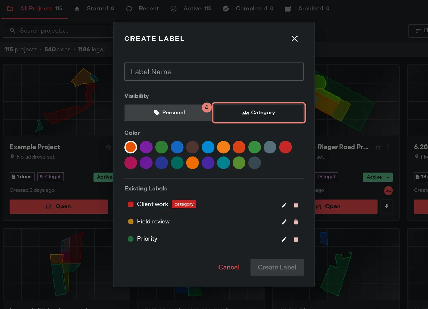Delete the Priority label
428x309 pixels.
tap(296, 239)
